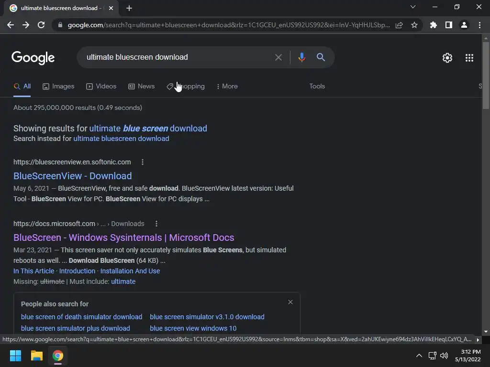Open the Windows Start menu
The width and height of the screenshot is (490, 367).
point(15,356)
